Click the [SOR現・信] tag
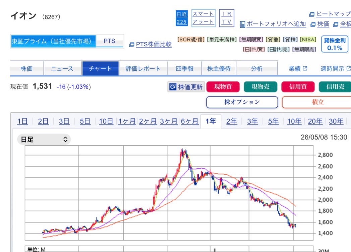The width and height of the screenshot is (351, 252). click(x=191, y=40)
